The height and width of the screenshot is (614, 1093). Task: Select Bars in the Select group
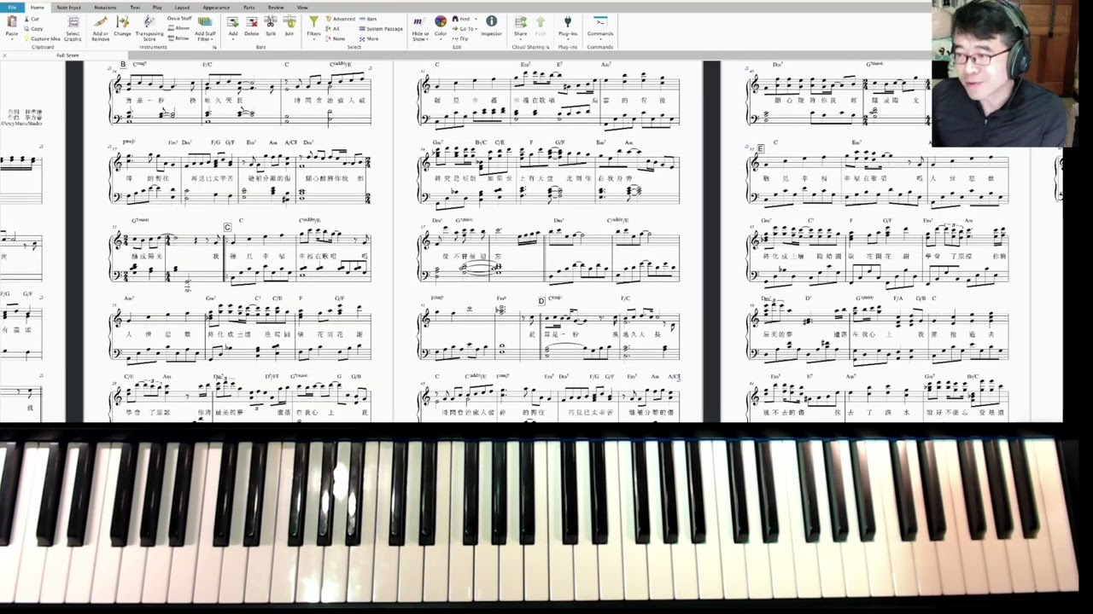coord(369,19)
